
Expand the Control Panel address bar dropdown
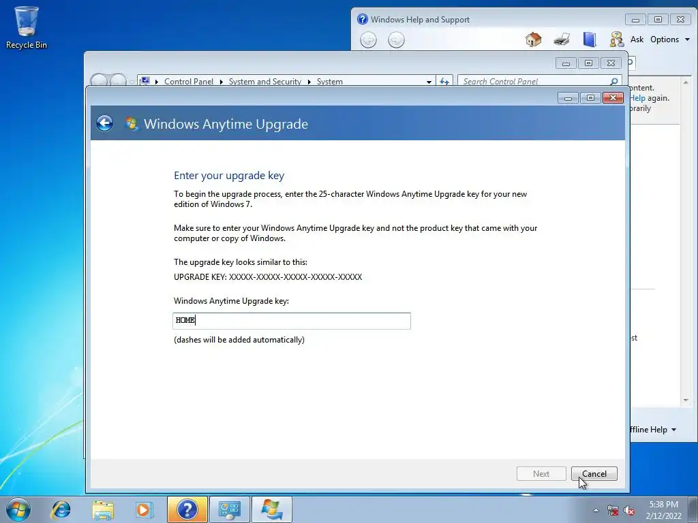429,82
